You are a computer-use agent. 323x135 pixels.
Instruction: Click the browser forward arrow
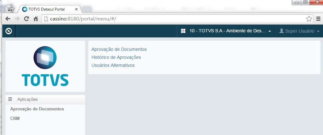[17, 19]
